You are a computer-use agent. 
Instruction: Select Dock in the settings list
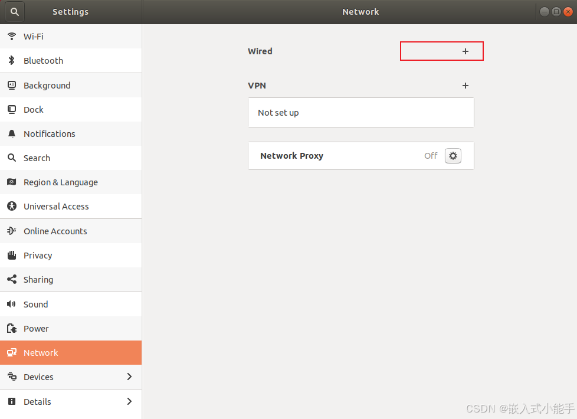71,110
